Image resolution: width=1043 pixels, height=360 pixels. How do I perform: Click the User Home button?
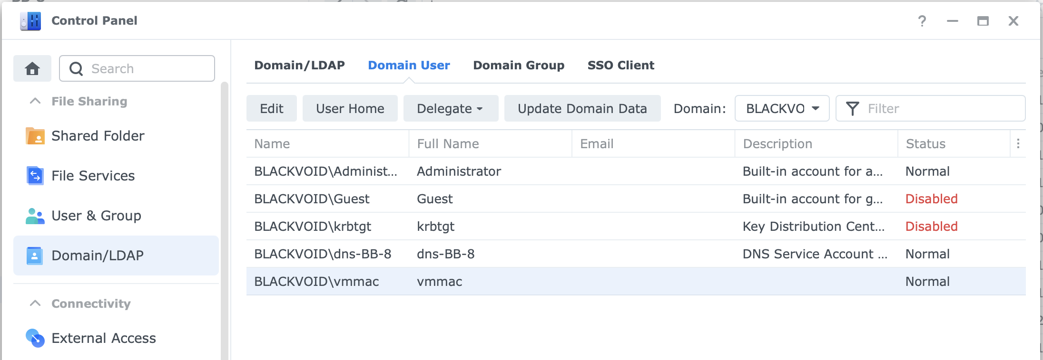click(350, 108)
